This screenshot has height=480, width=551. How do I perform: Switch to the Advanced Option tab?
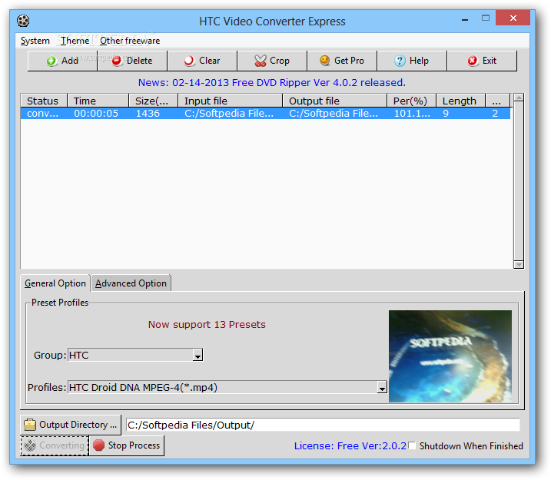click(x=131, y=283)
